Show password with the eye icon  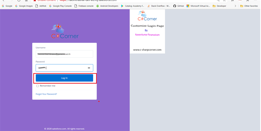click(89, 68)
